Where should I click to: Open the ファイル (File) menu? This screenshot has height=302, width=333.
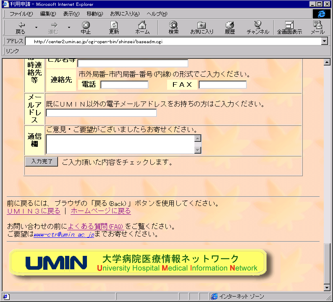click(21, 14)
